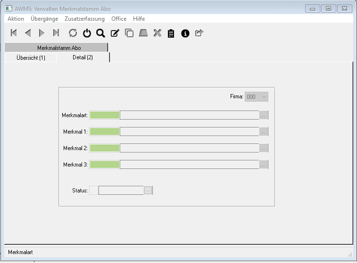Click the magnifying glass search icon
The height and width of the screenshot is (263, 357).
click(x=100, y=33)
